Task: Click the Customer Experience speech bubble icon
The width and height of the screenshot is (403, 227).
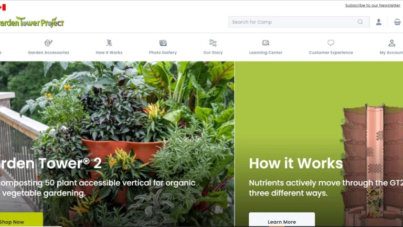Action: pyautogui.click(x=331, y=43)
